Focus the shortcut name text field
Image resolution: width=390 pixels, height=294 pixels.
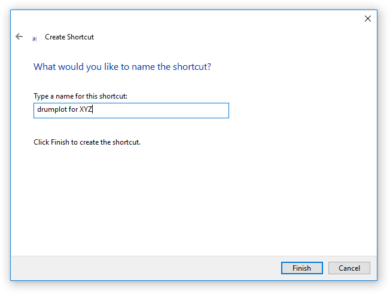point(131,111)
